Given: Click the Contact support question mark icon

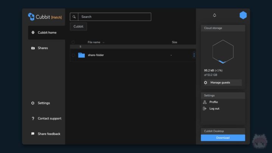Looking at the screenshot, I should (33, 119).
